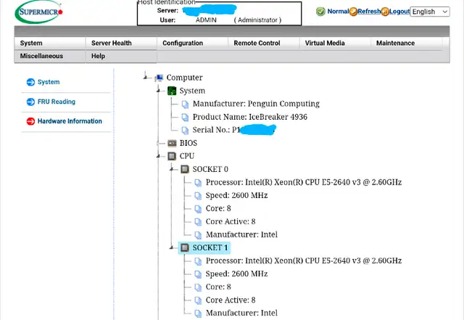Screen dimensions: 464x320
Task: Collapse the System tree node
Action: click(159, 91)
